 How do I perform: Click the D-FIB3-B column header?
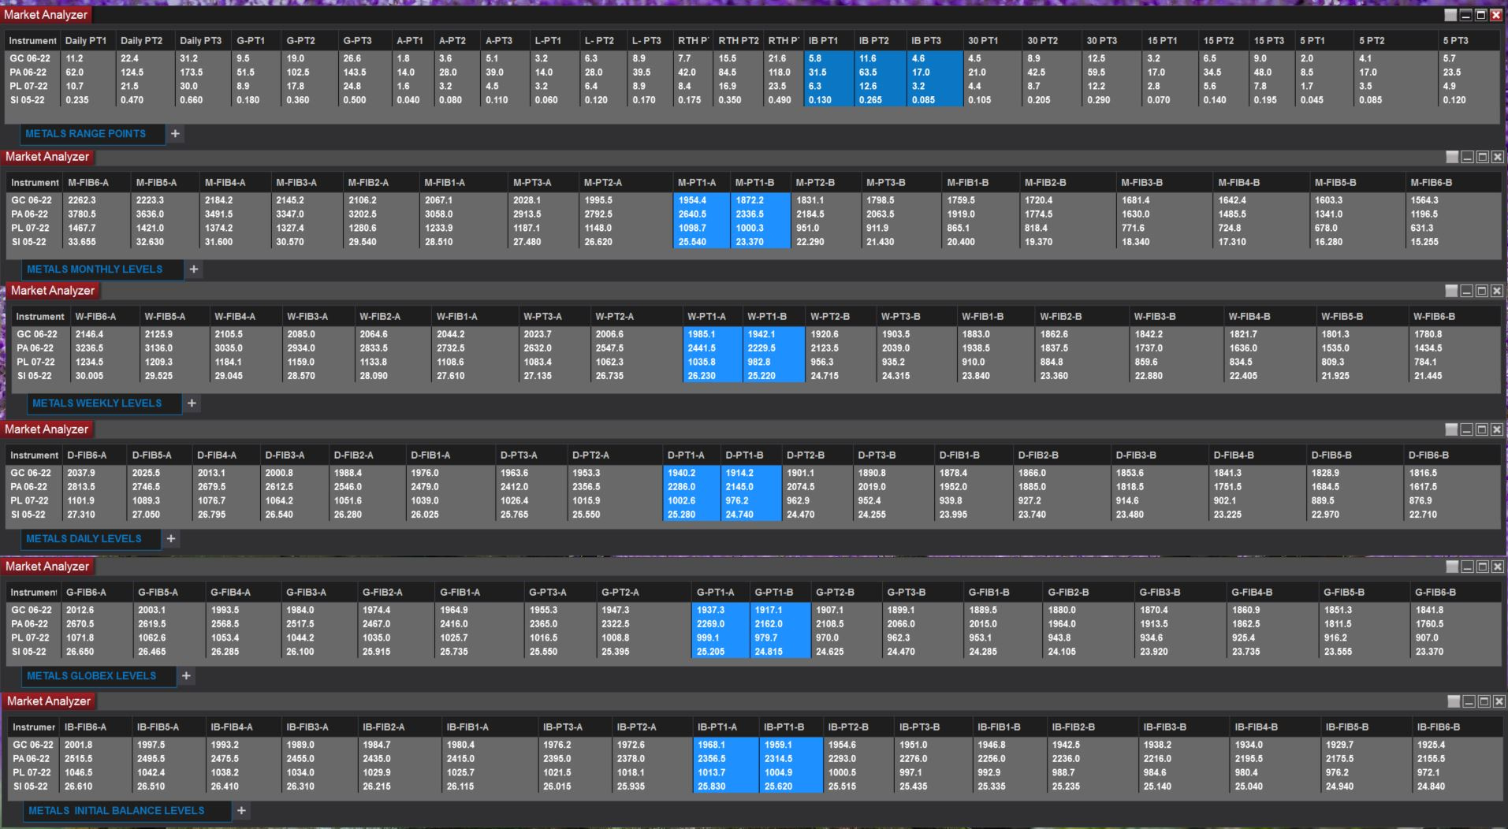pyautogui.click(x=1160, y=455)
